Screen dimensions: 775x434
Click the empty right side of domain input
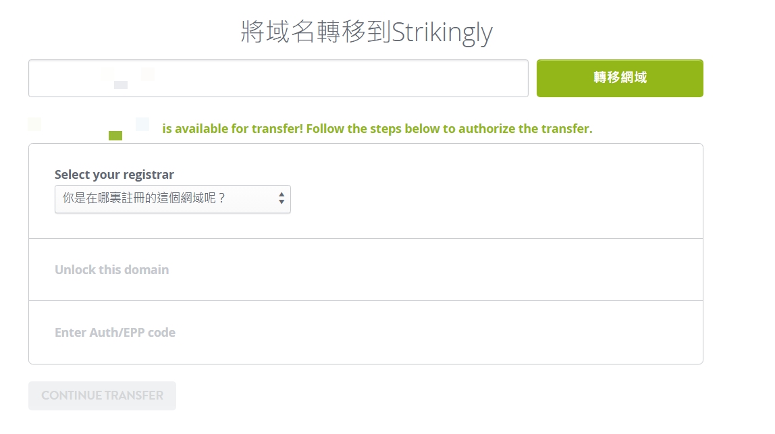[396, 78]
